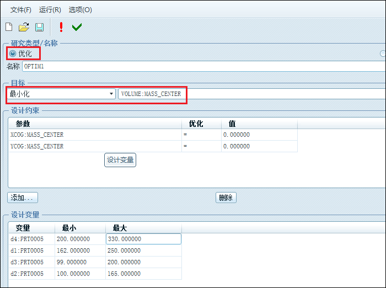386x288 pixels.
Task: Click the 0.000000 value for YCOG
Action: pyautogui.click(x=259, y=146)
